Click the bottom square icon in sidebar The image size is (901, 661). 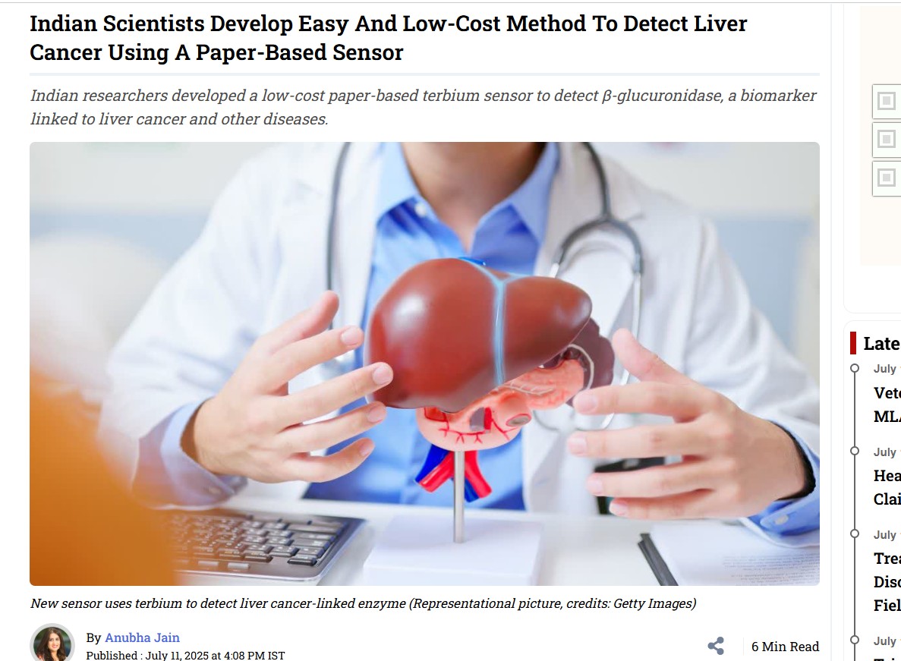tap(886, 178)
